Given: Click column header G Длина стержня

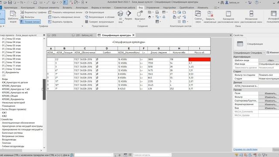Looking at the screenshot, I should point(159,52).
